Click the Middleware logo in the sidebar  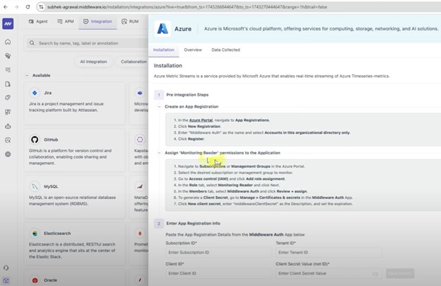(x=8, y=23)
